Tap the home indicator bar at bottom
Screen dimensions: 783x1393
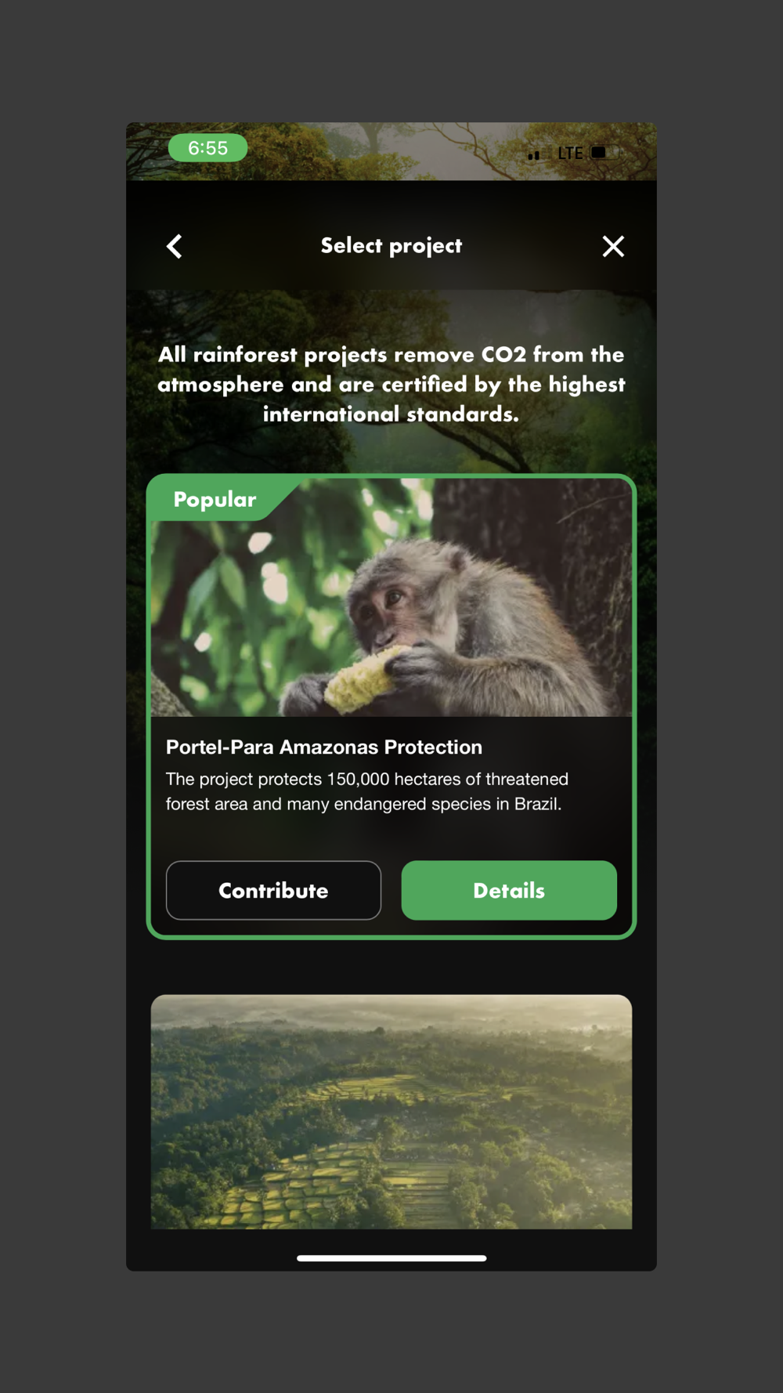391,1258
